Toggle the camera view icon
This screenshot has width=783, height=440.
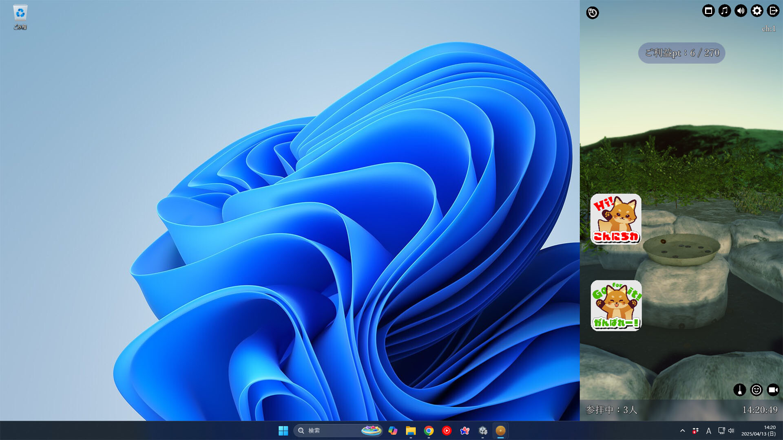point(773,390)
